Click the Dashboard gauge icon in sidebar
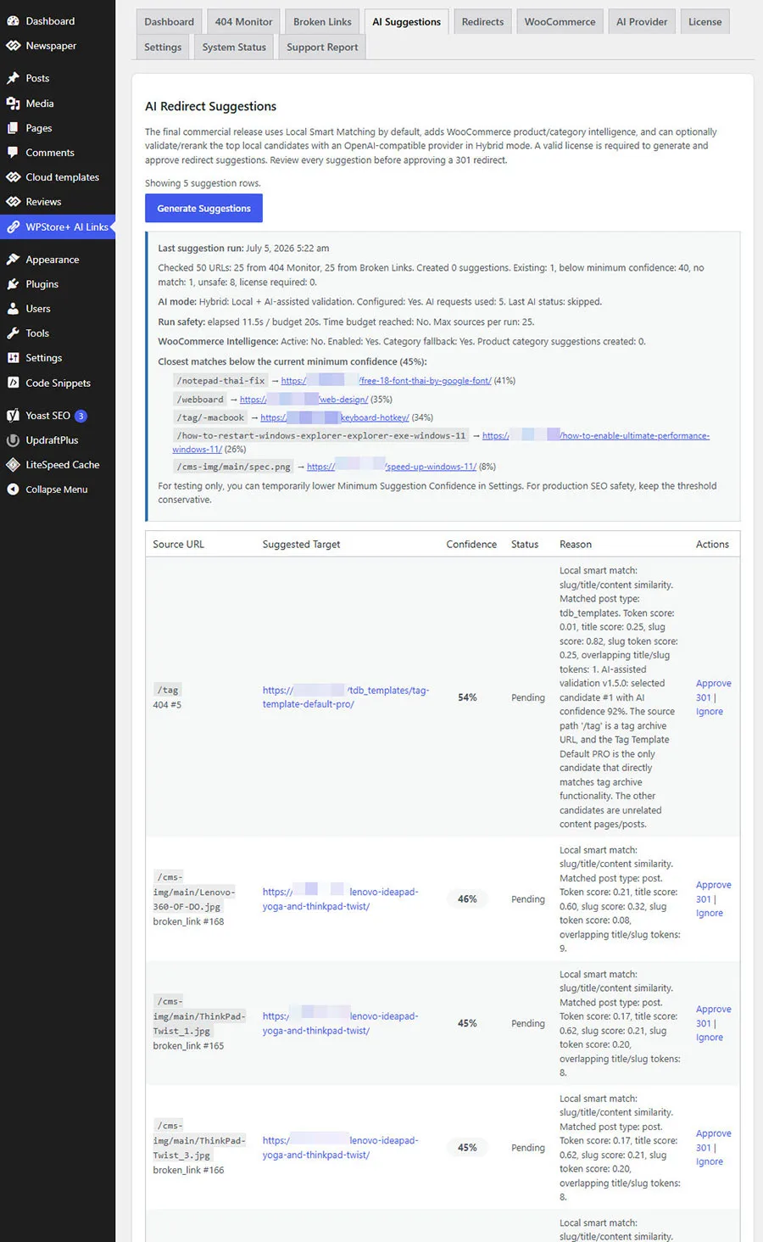This screenshot has height=1242, width=763. [13, 21]
